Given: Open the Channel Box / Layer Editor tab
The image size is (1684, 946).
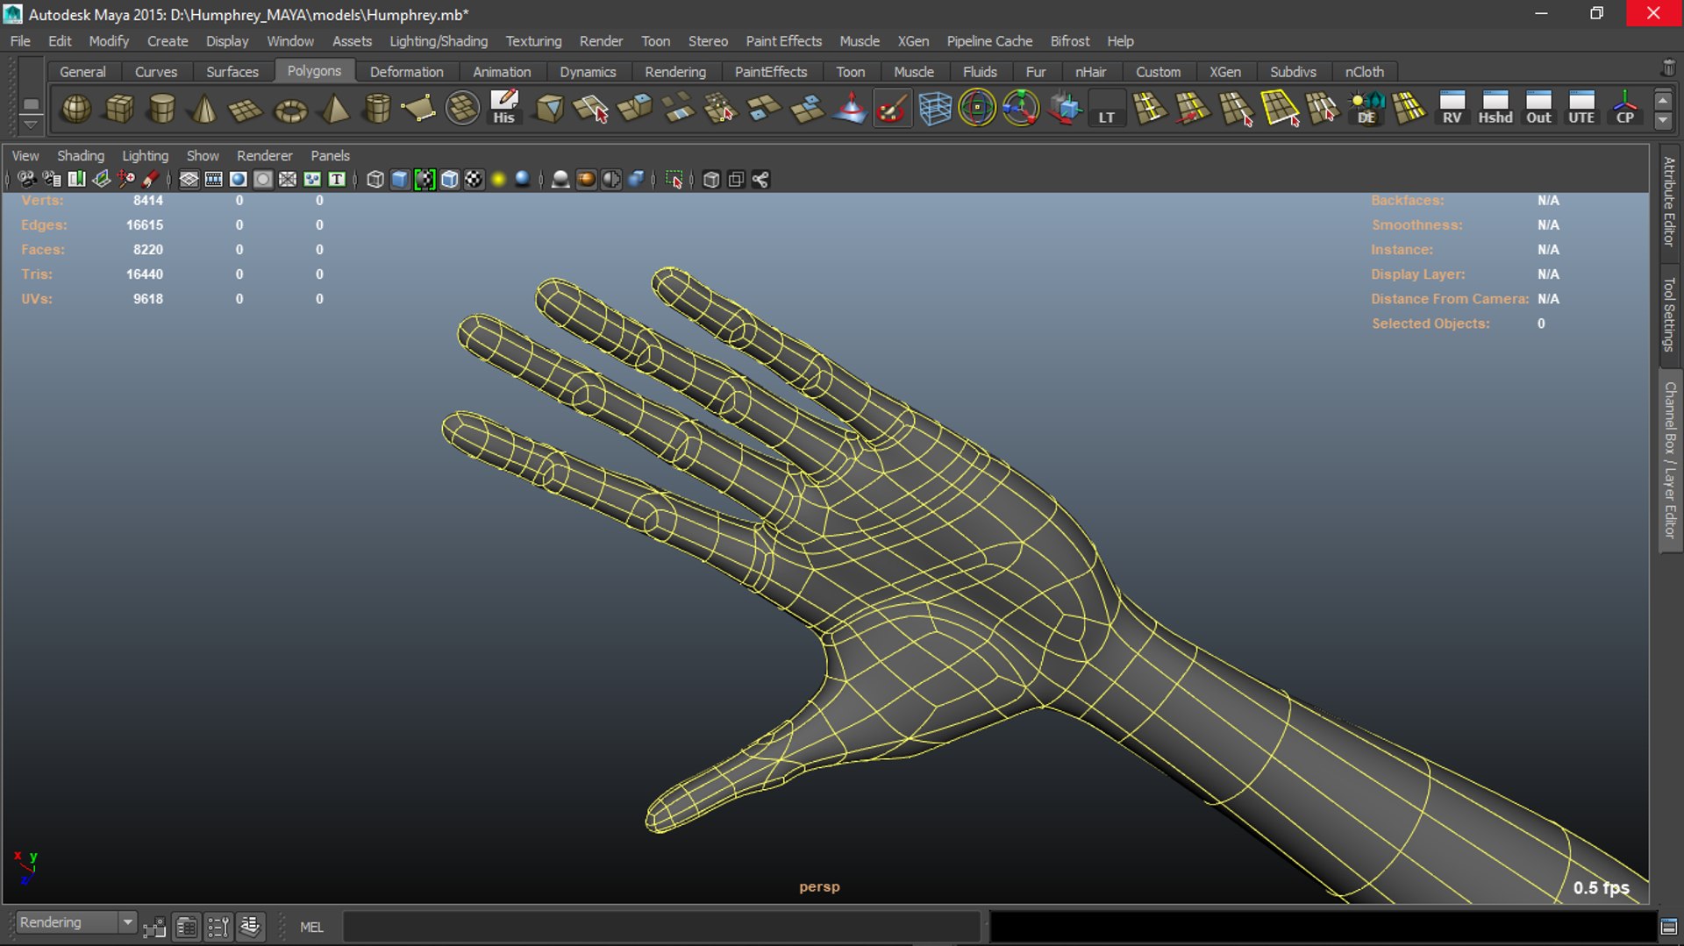Looking at the screenshot, I should [1669, 460].
